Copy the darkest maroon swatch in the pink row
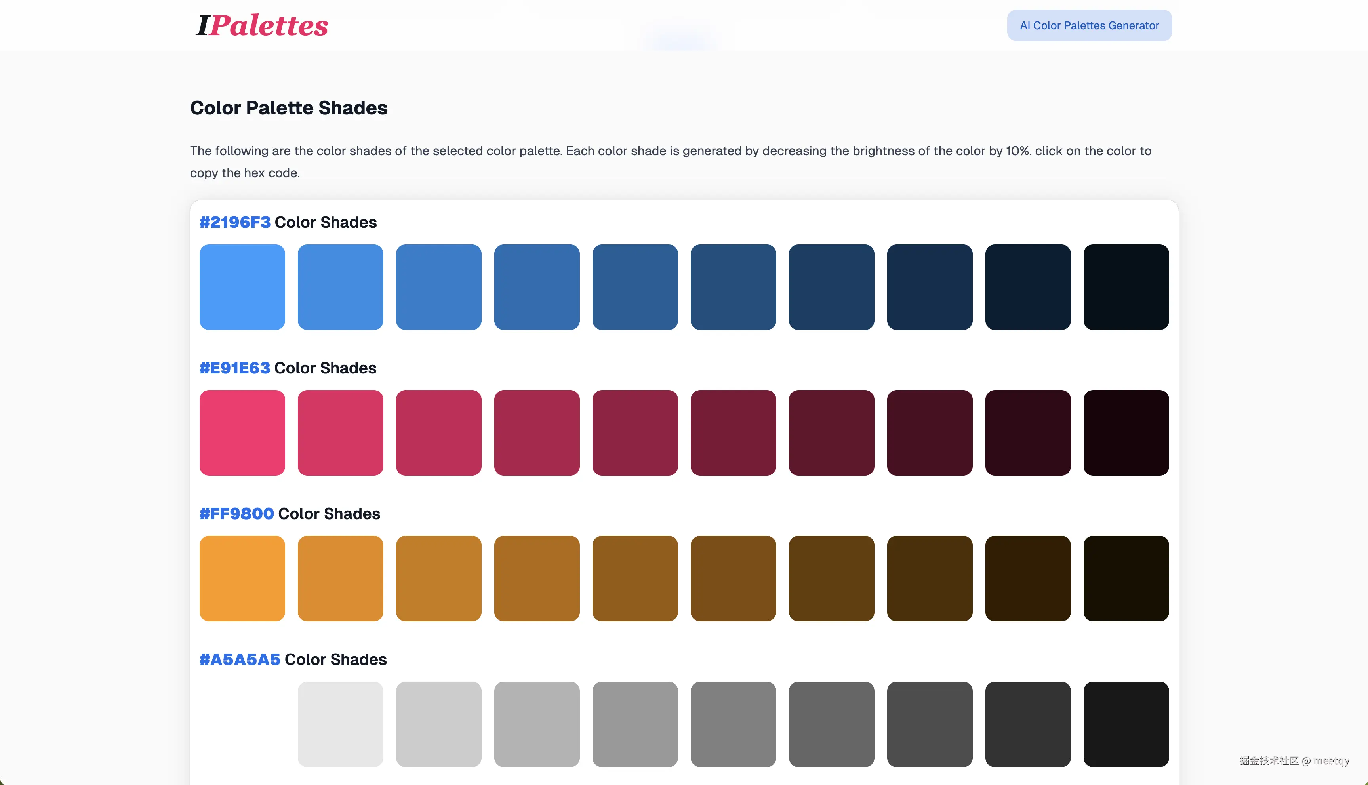The height and width of the screenshot is (785, 1368). 1126,433
